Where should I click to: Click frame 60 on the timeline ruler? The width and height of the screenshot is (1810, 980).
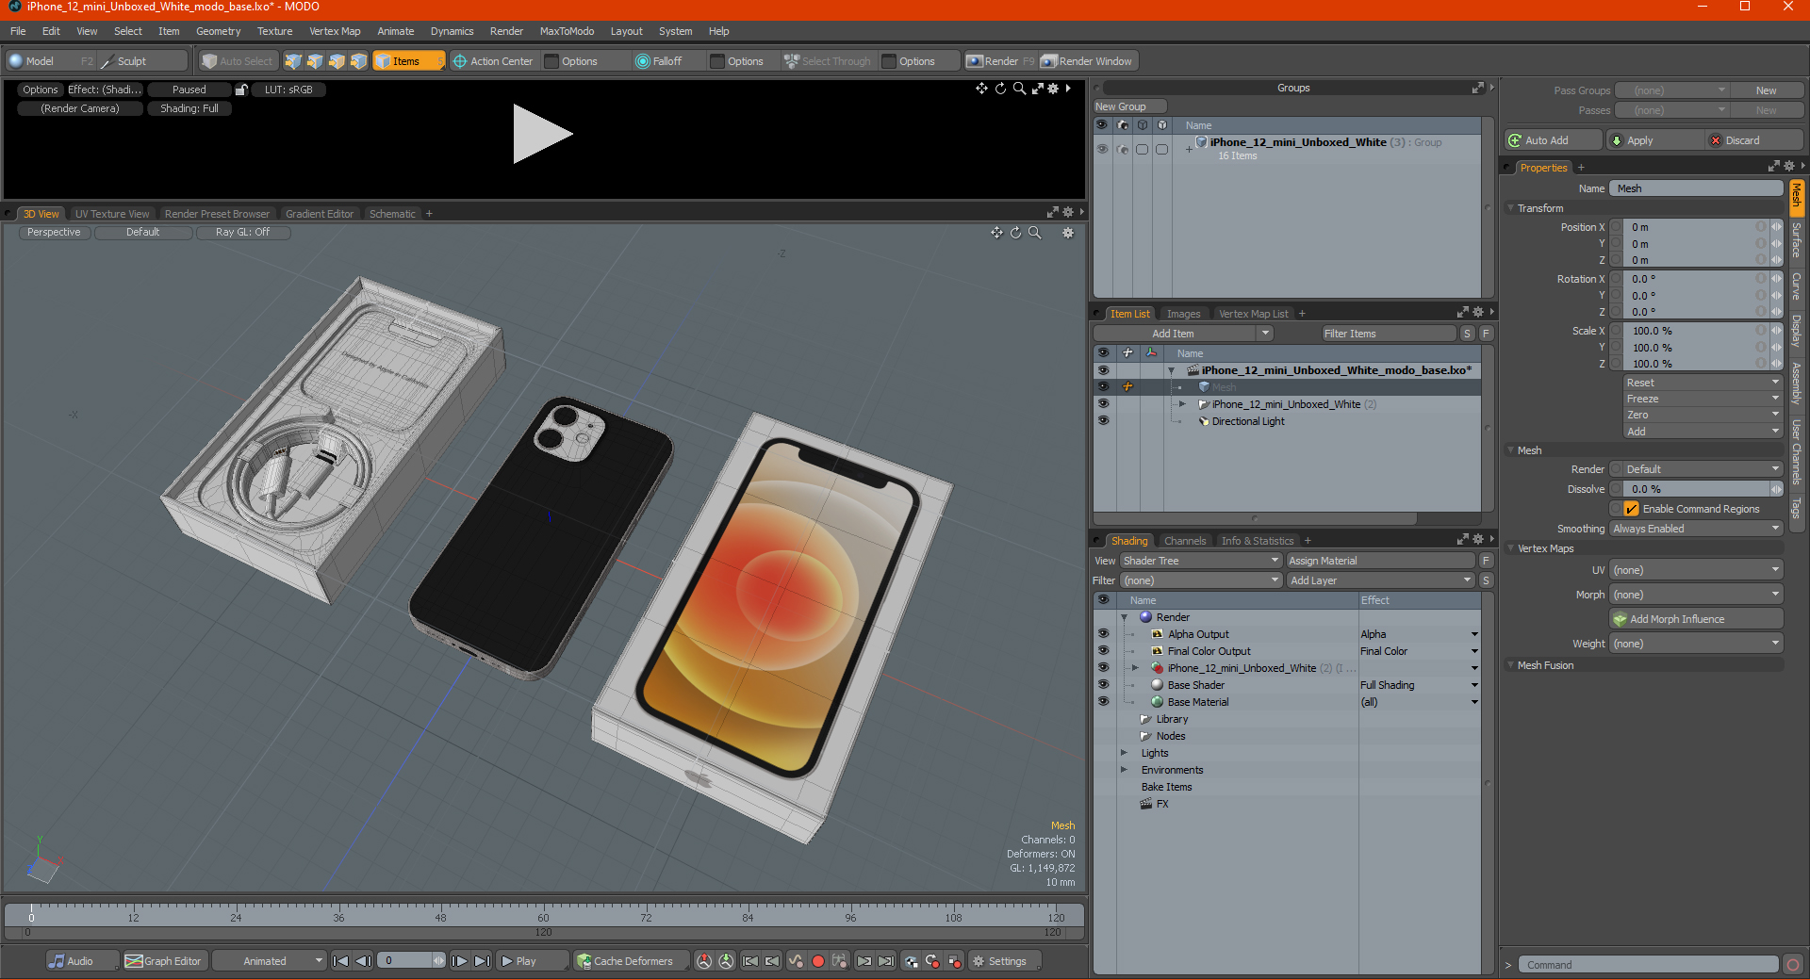pyautogui.click(x=543, y=916)
